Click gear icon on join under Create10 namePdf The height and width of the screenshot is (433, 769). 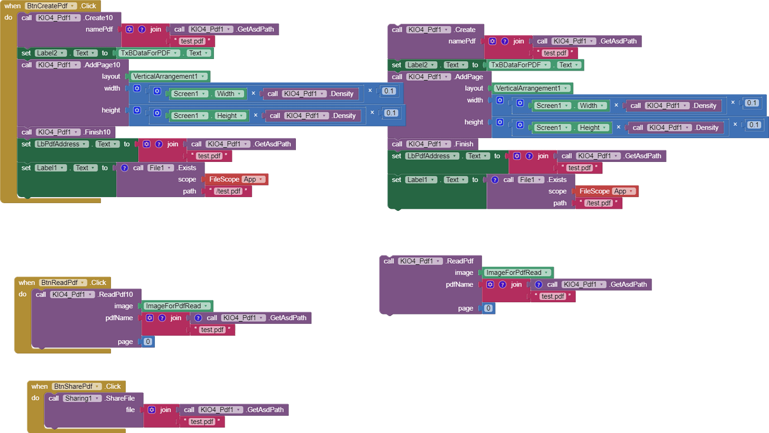coord(129,29)
